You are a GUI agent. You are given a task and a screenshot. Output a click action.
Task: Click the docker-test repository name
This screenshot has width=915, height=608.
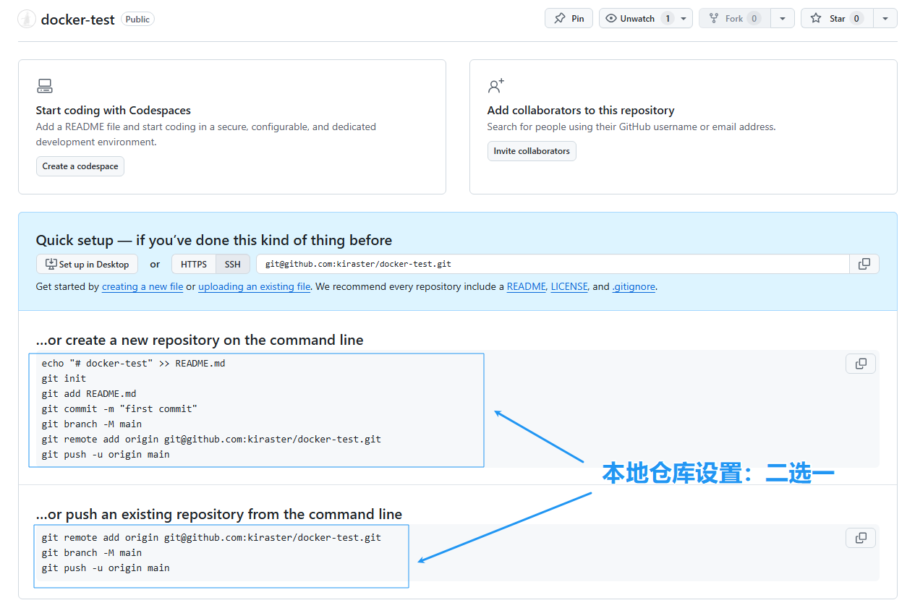pos(77,20)
